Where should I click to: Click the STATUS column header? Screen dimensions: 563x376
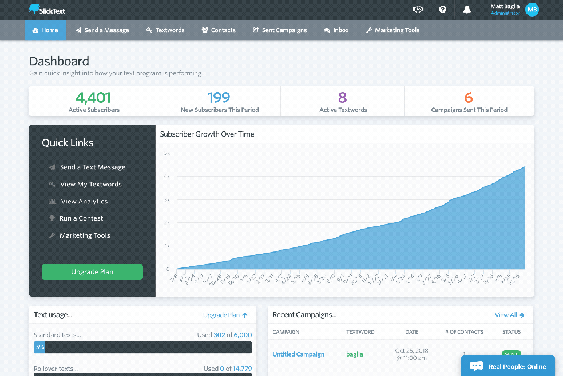coord(512,332)
